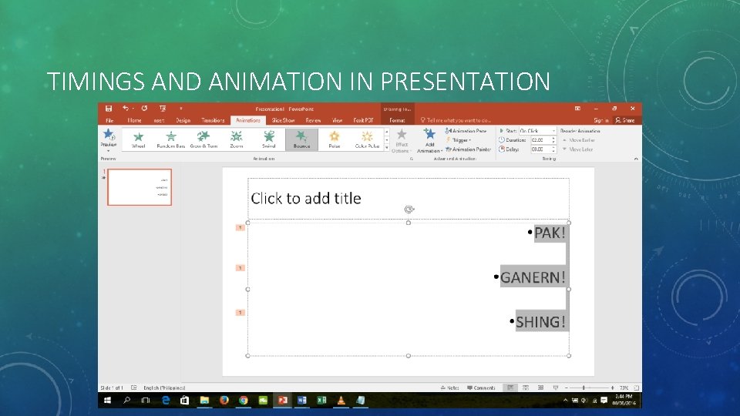Screen dimensions: 740x416
Task: Click the animation marker beside SHING!
Action: click(x=240, y=313)
